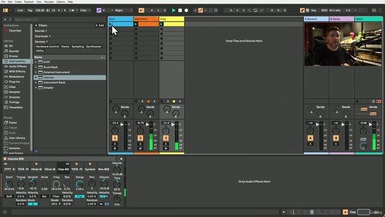This screenshot has height=217, width=385.
Task: Select Tunings in the Library sidebar
Action: [14, 102]
